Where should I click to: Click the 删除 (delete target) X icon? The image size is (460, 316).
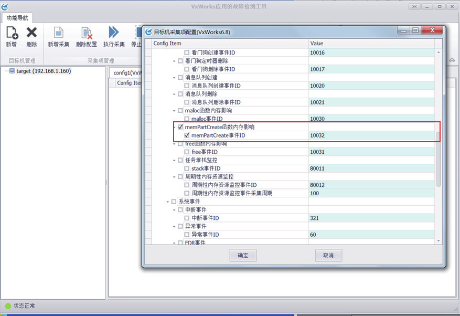pyautogui.click(x=31, y=33)
